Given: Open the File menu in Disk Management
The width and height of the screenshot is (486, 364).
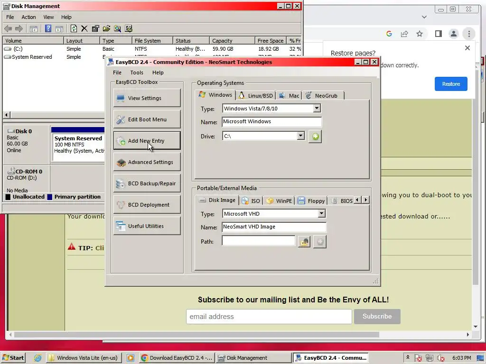Looking at the screenshot, I should (x=10, y=17).
